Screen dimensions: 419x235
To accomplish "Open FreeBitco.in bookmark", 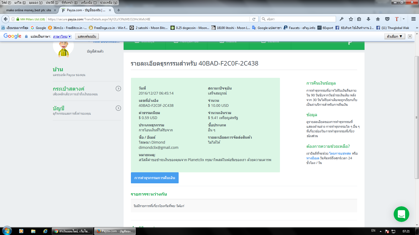I will tap(67, 28).
